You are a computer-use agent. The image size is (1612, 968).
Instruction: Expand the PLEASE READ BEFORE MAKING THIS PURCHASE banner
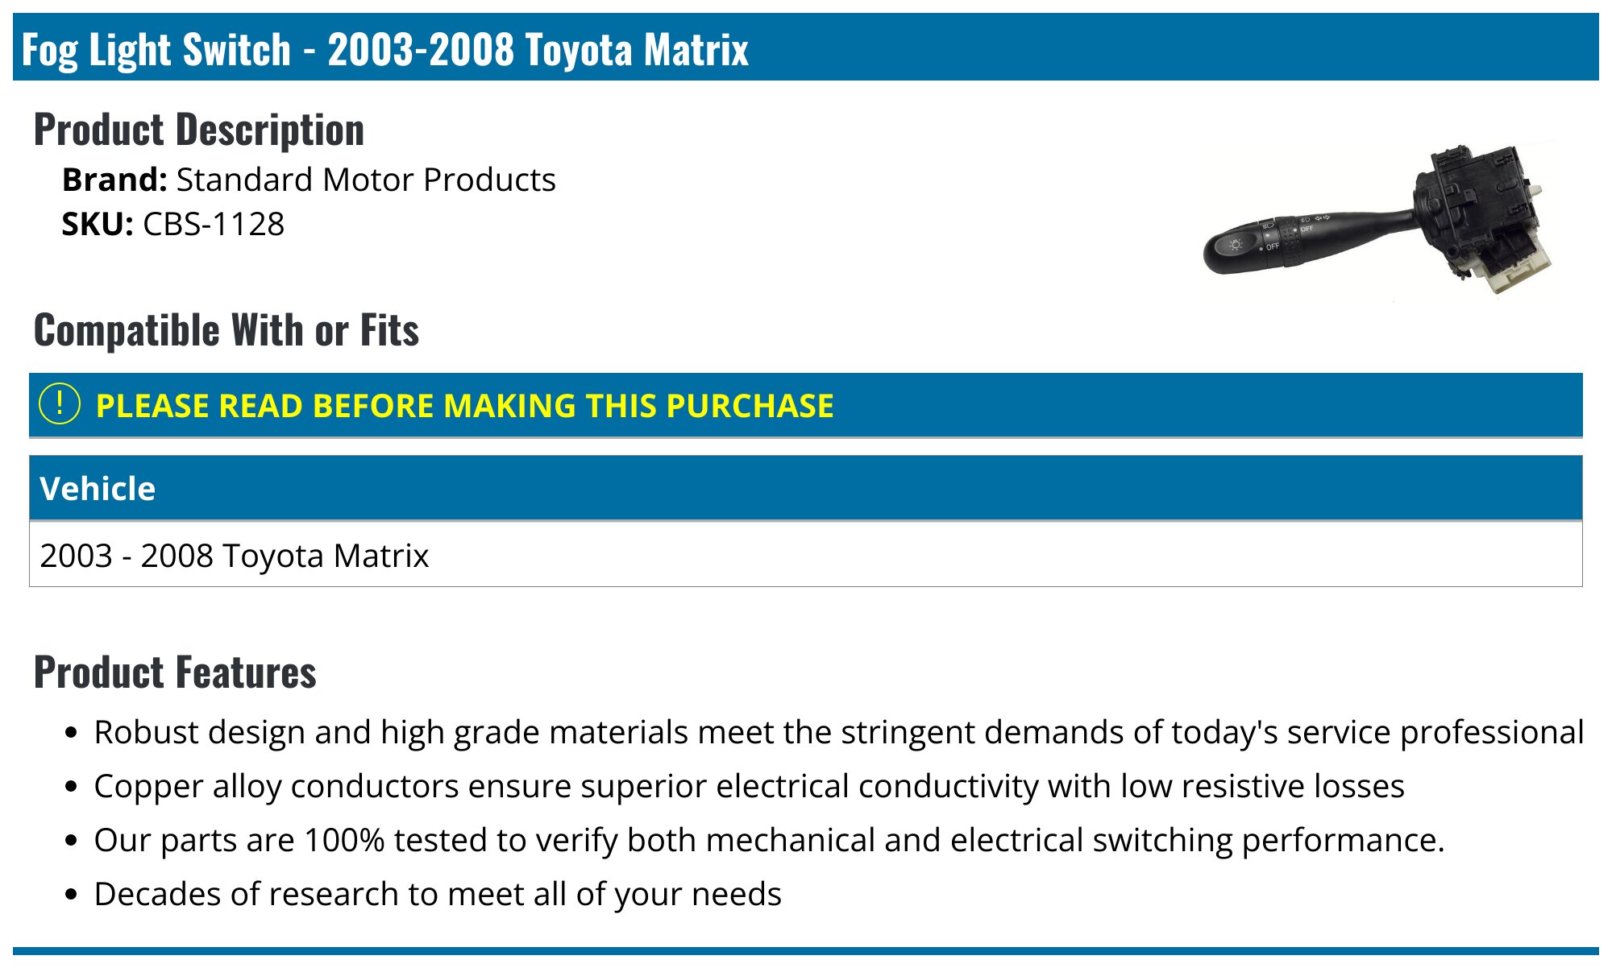(806, 405)
